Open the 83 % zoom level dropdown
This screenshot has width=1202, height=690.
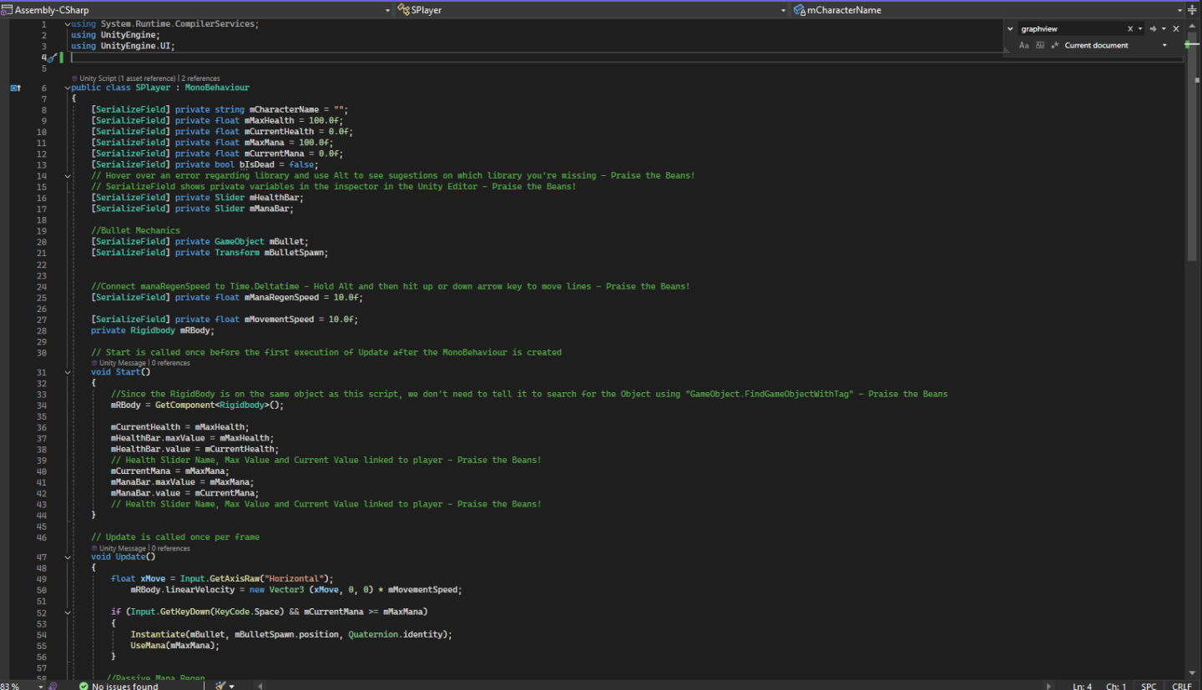(x=41, y=686)
